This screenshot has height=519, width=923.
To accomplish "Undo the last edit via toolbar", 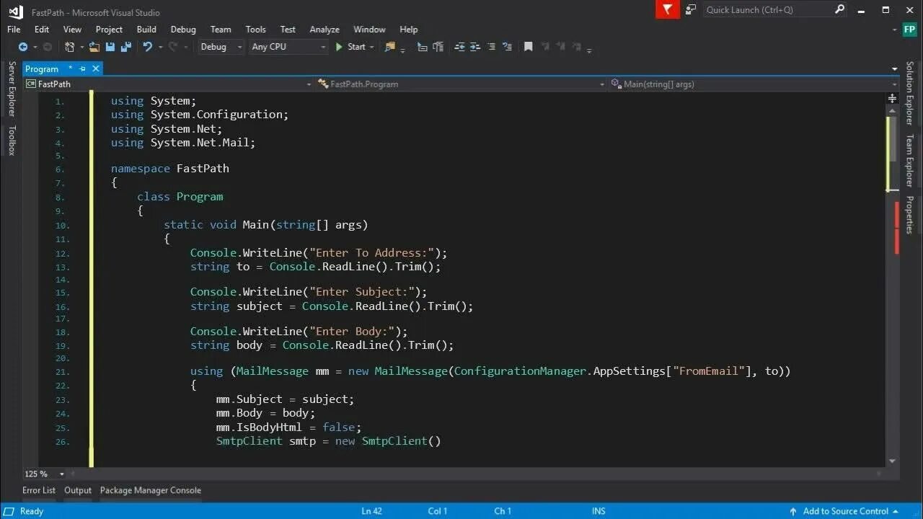I will tap(147, 47).
